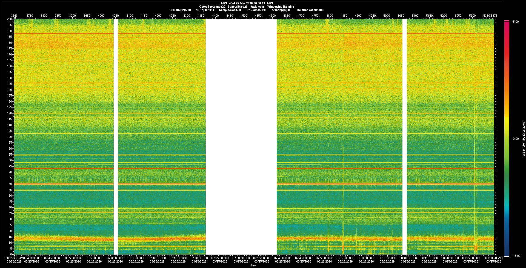The width and height of the screenshot is (526, 268).
Task: Click the Time label below the axis
Action: coord(253,265)
